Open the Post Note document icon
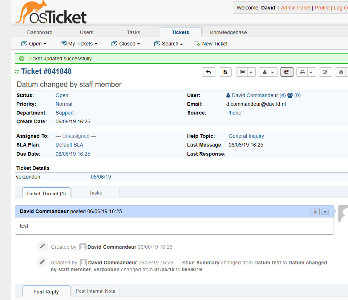Image resolution: width=348 pixels, height=300 pixels. click(x=226, y=72)
